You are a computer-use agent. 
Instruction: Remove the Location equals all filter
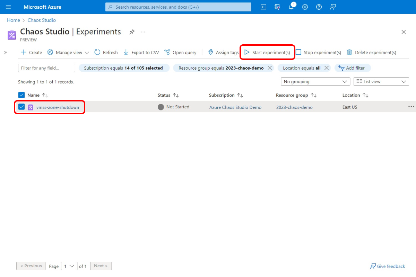click(x=326, y=68)
